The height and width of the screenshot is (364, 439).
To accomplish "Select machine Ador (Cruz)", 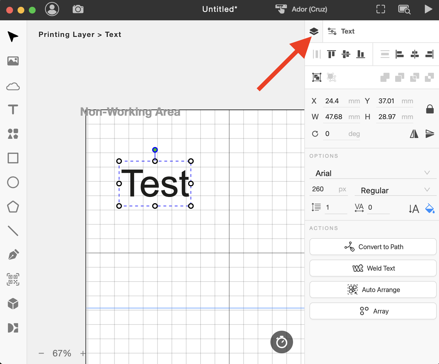I will point(301,9).
